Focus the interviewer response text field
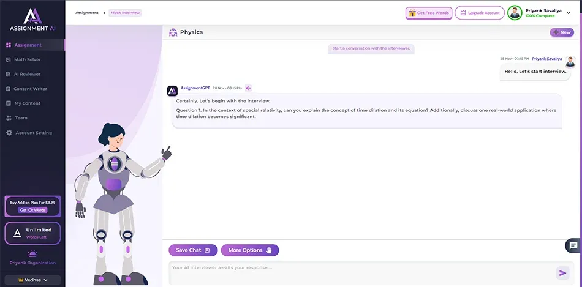 click(362, 274)
